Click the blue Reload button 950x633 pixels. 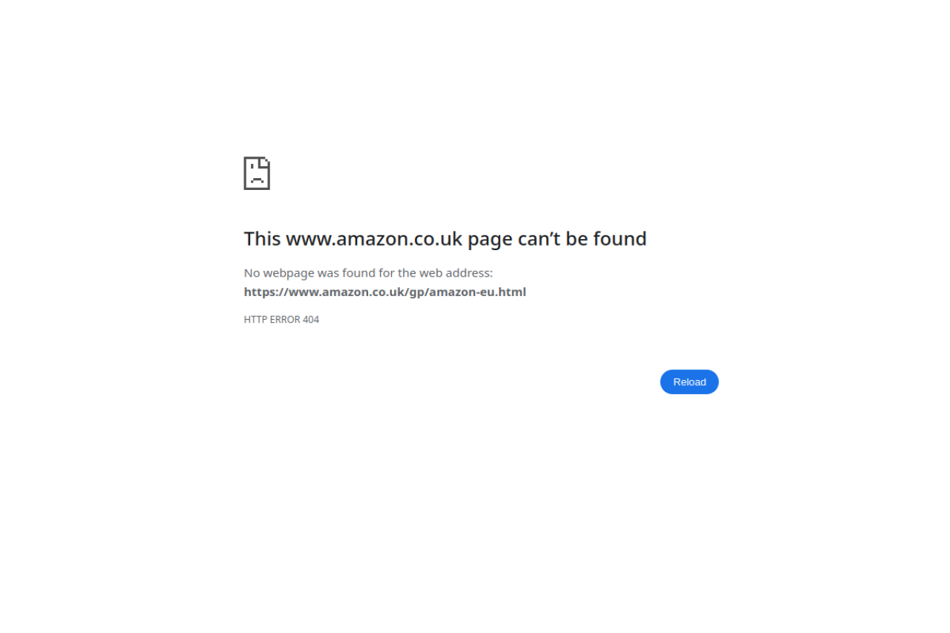(x=689, y=381)
